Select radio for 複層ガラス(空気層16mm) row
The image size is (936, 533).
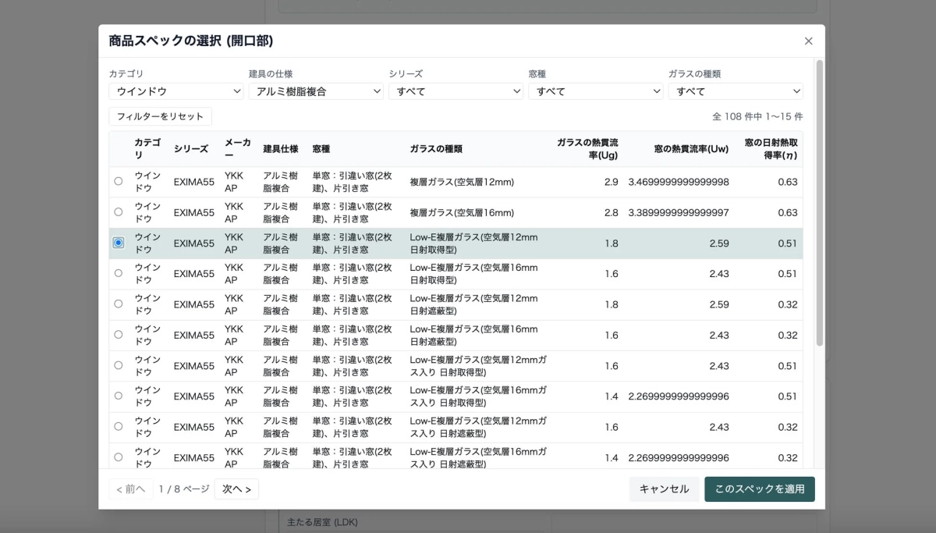(x=119, y=211)
